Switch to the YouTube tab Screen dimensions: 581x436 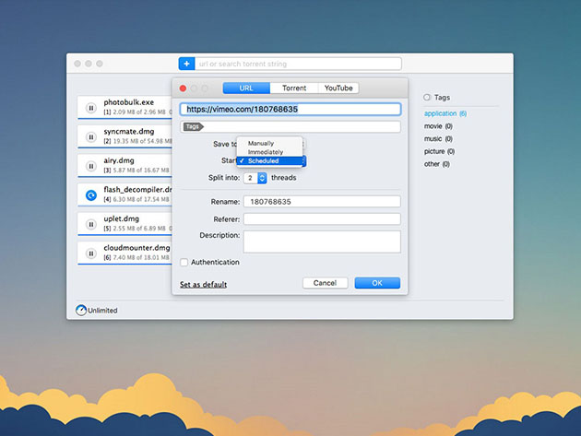338,88
